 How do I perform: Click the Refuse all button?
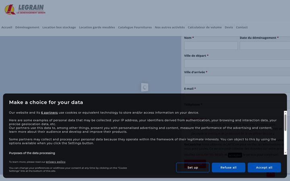coord(228,167)
